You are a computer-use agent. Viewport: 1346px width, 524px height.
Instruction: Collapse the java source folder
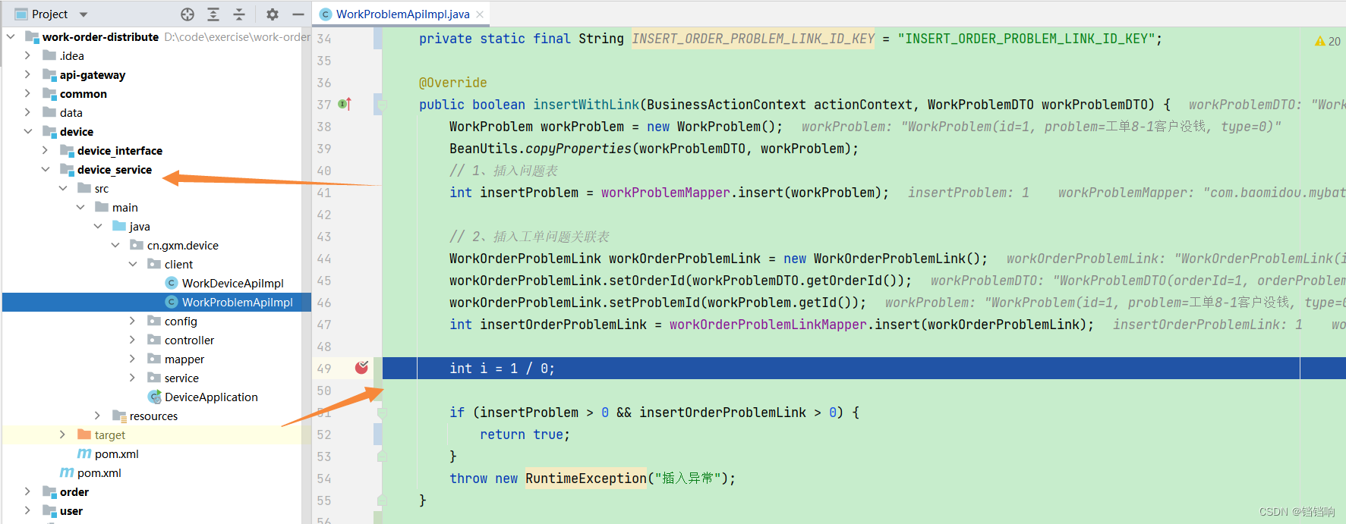97,226
